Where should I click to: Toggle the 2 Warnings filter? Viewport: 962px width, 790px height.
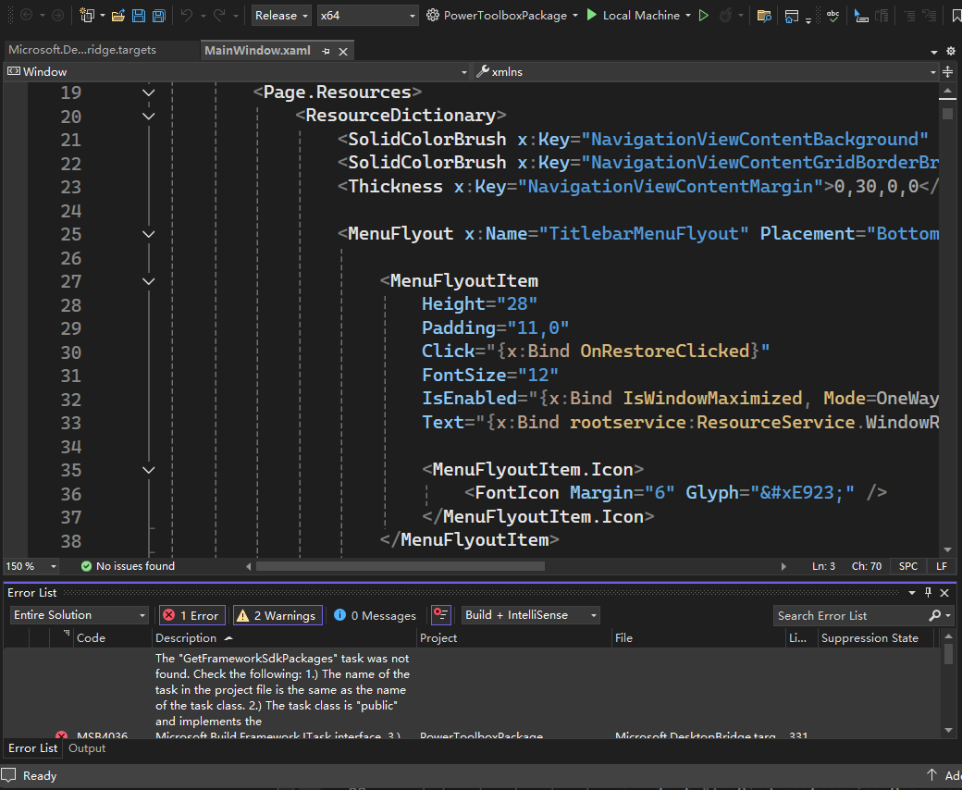(276, 615)
